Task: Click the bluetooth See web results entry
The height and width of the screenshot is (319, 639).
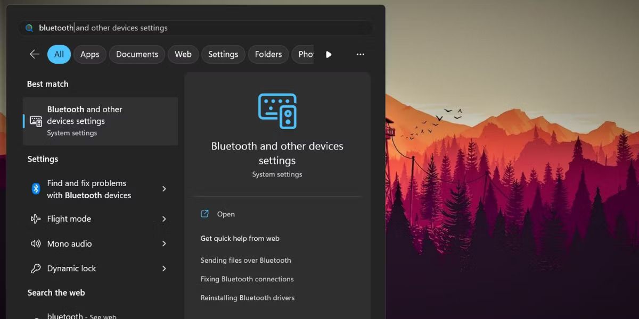Action: coord(101,315)
